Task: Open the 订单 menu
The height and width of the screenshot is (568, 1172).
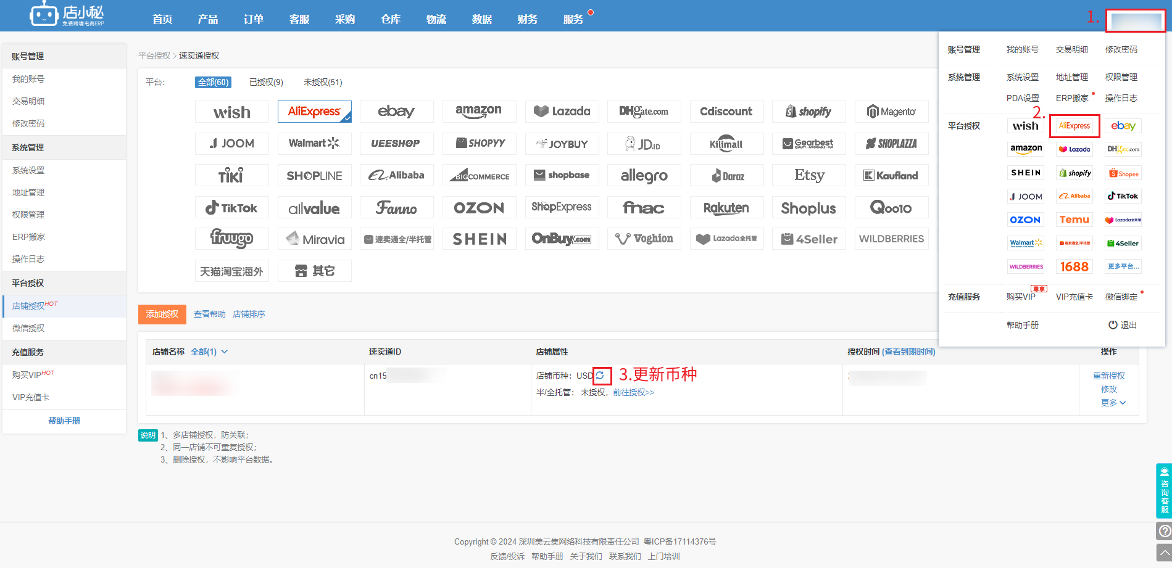Action: [254, 19]
